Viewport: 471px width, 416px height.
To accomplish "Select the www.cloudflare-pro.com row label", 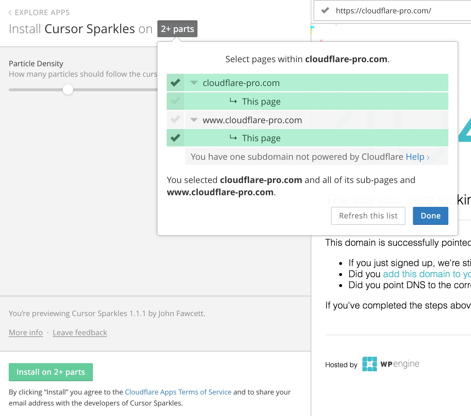I will 252,120.
